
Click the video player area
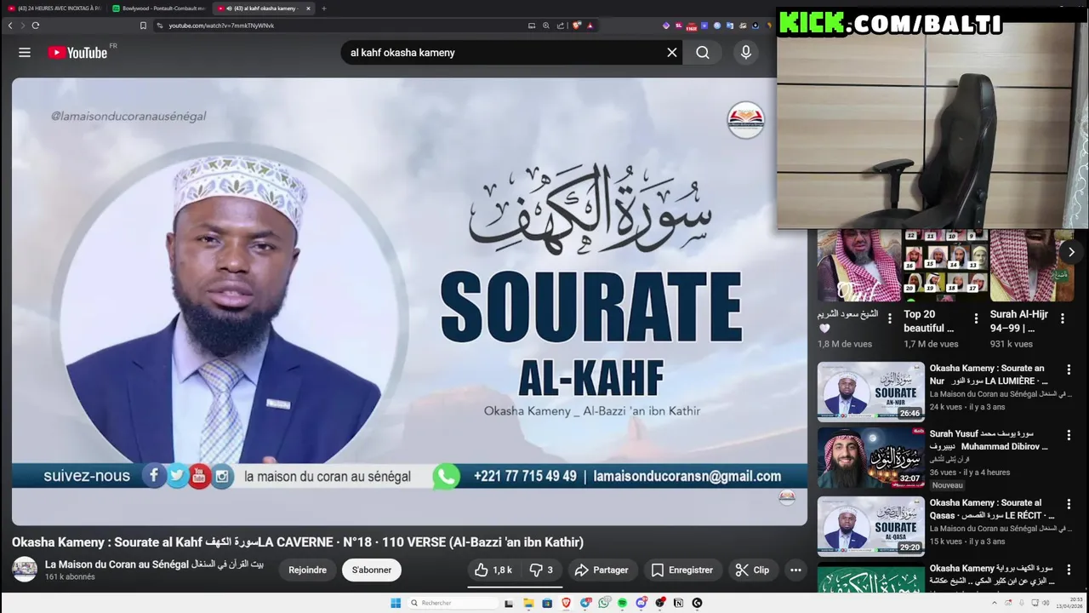(x=409, y=301)
